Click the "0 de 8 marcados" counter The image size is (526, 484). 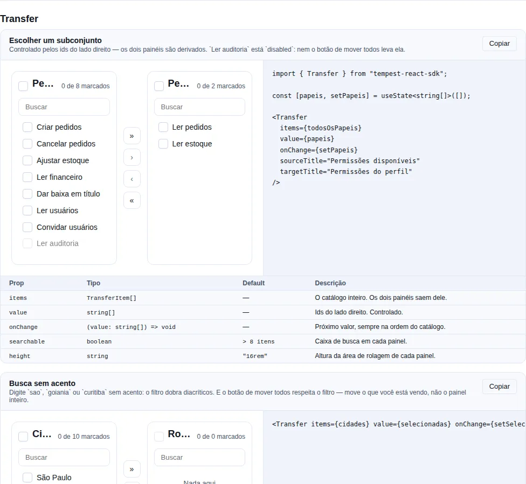(x=86, y=86)
